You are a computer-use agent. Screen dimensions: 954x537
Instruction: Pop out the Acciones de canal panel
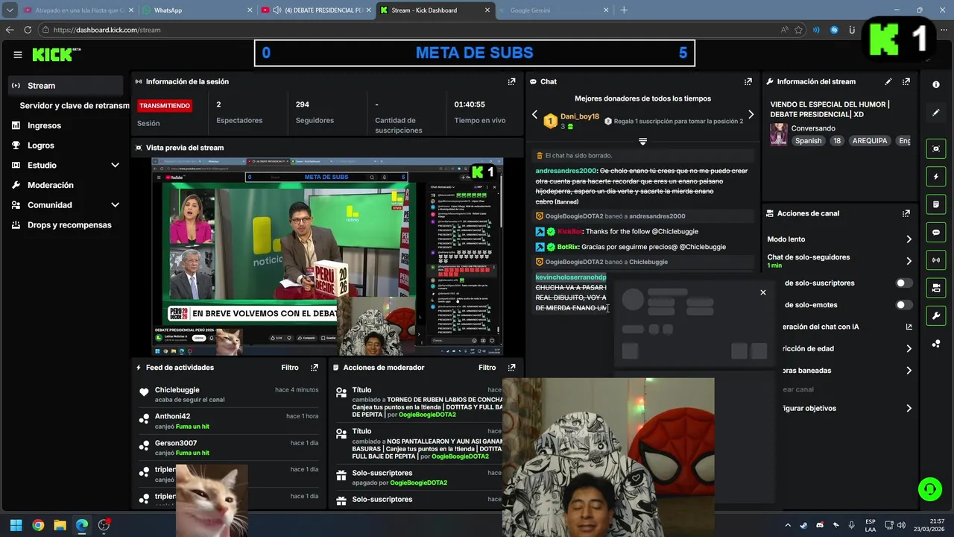(906, 213)
